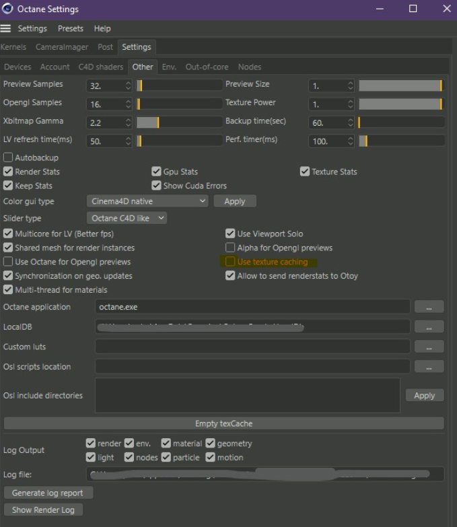Toggle Synchronization on geo. updates
The height and width of the screenshot is (527, 457).
point(8,275)
